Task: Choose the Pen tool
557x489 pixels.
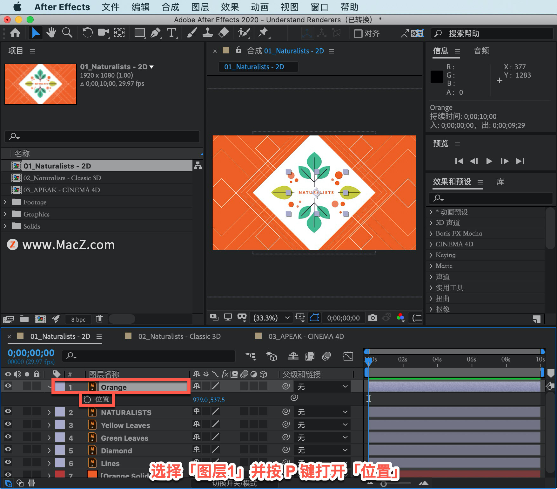Action: tap(155, 33)
